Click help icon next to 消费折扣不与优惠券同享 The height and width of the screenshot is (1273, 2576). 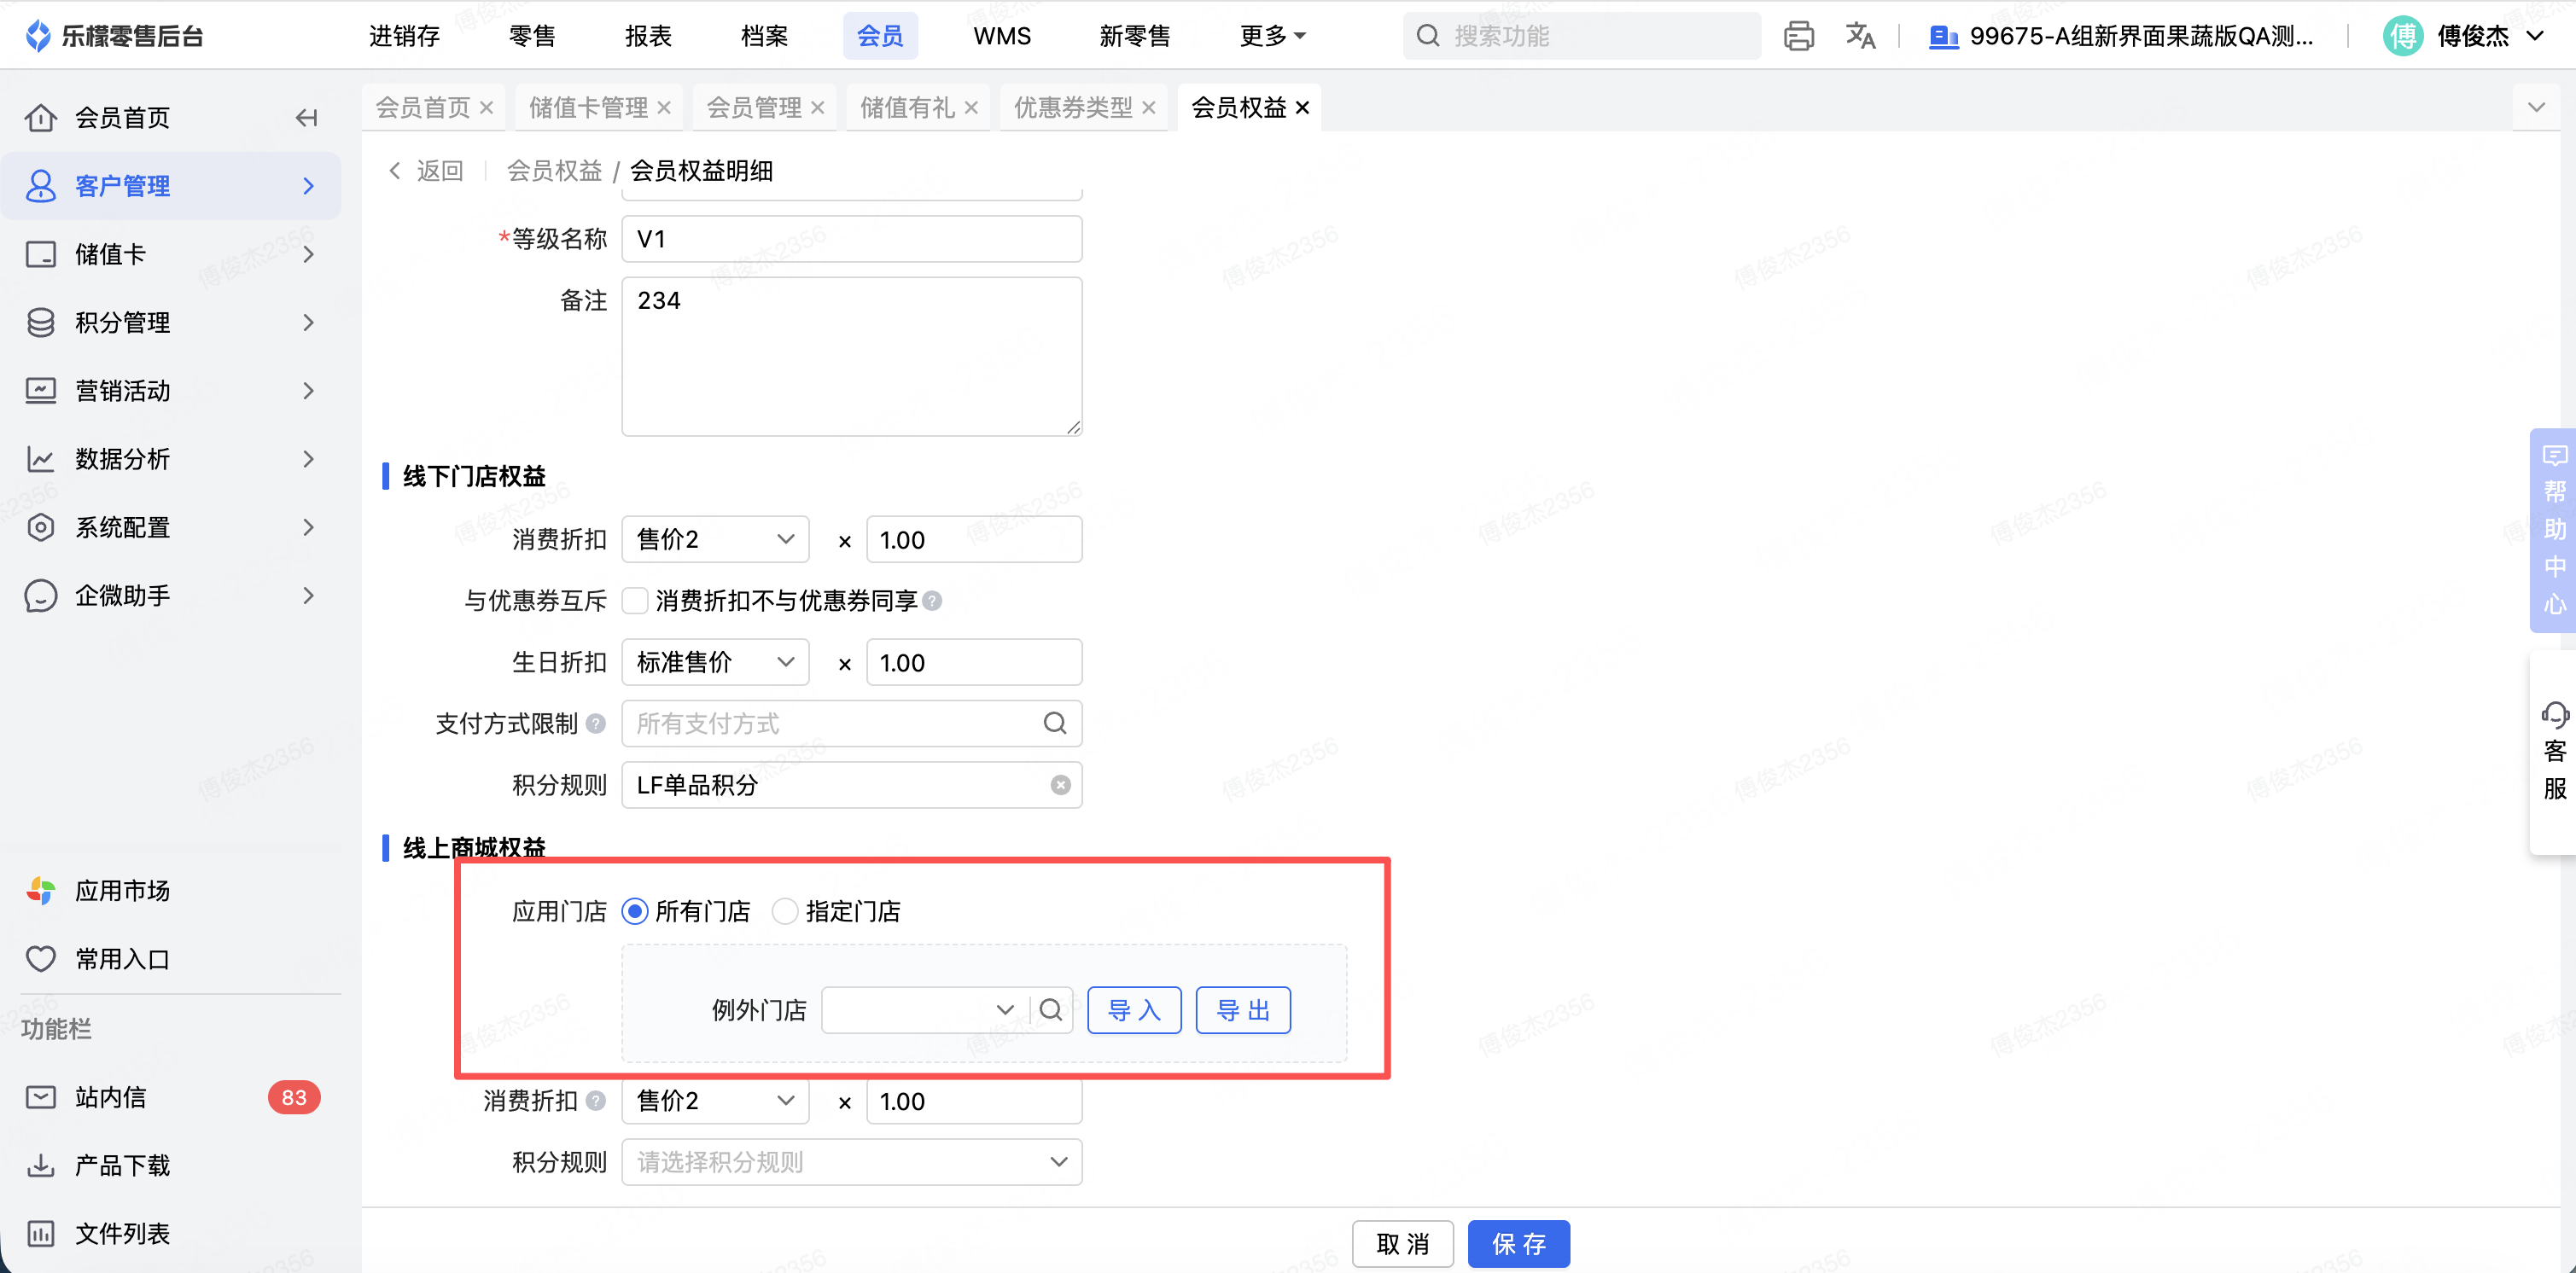pos(932,601)
